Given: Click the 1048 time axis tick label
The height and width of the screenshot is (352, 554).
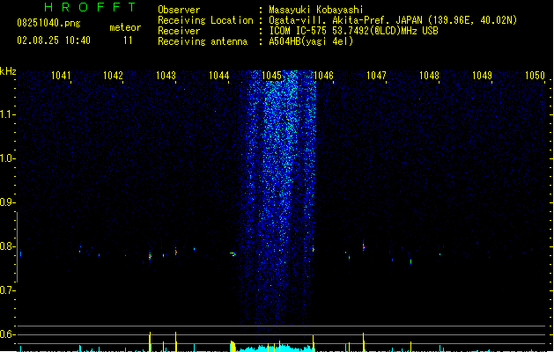Looking at the screenshot, I should [429, 76].
